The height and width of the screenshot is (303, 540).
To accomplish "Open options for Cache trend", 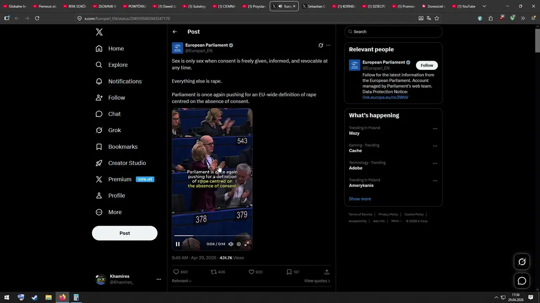I will tap(435, 146).
